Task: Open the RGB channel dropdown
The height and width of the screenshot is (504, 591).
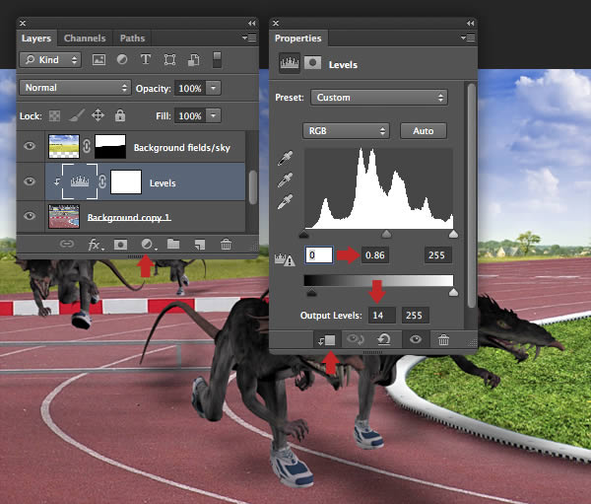Action: tap(346, 131)
